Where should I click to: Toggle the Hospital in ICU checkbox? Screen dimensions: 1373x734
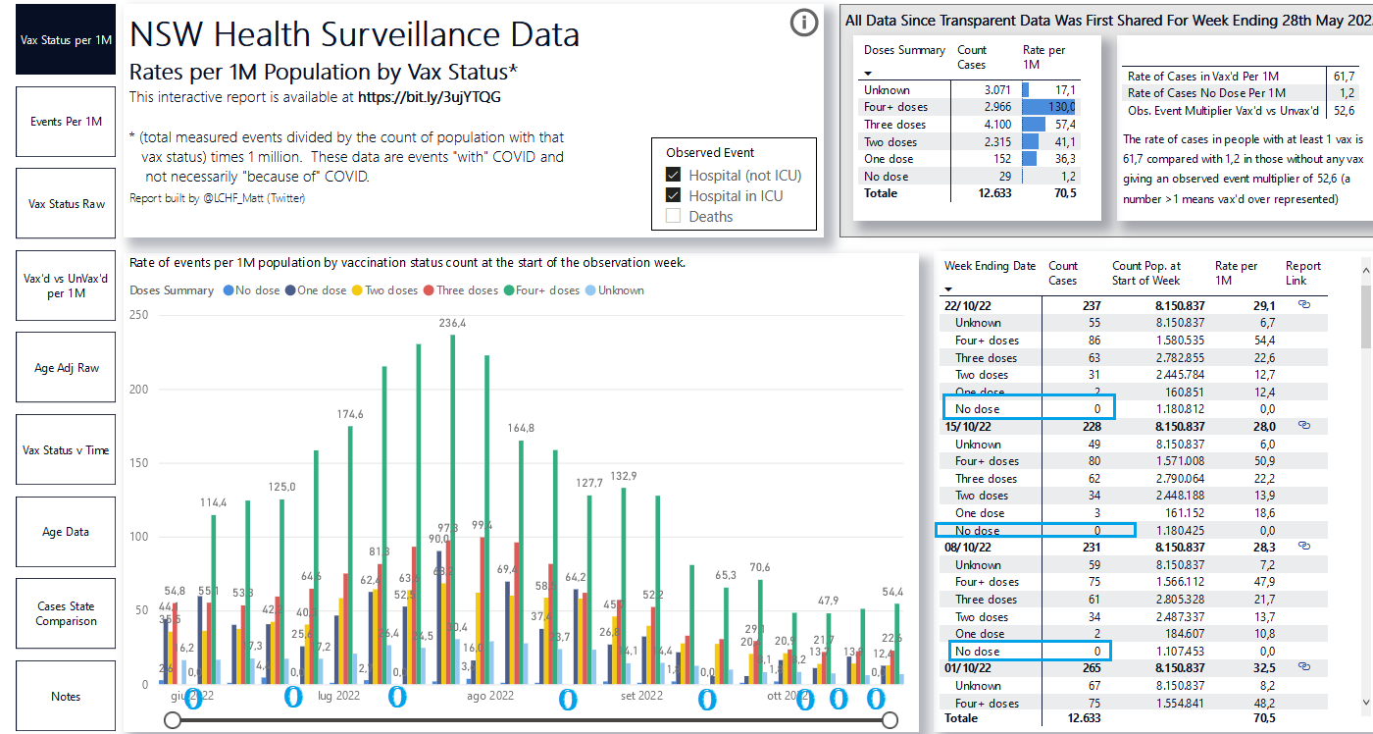pos(673,195)
